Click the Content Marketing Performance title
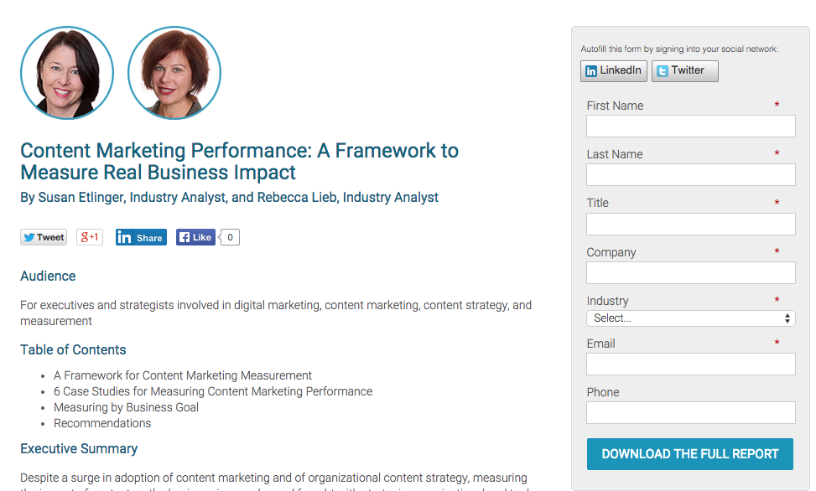Image resolution: width=816 pixels, height=491 pixels. [x=239, y=161]
